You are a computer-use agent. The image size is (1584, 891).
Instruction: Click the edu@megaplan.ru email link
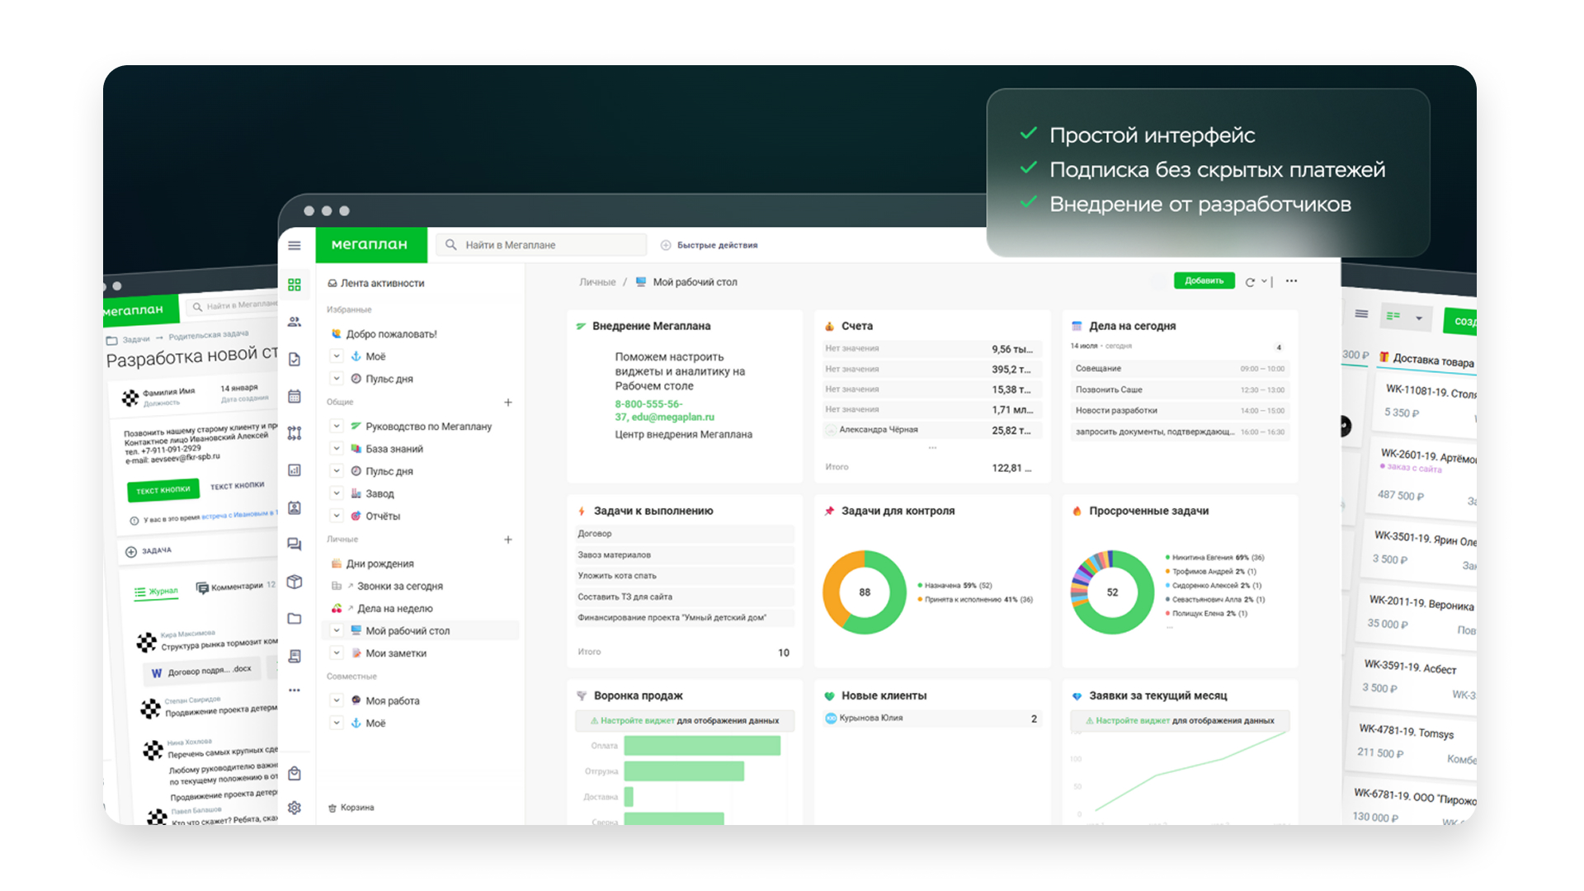(672, 417)
